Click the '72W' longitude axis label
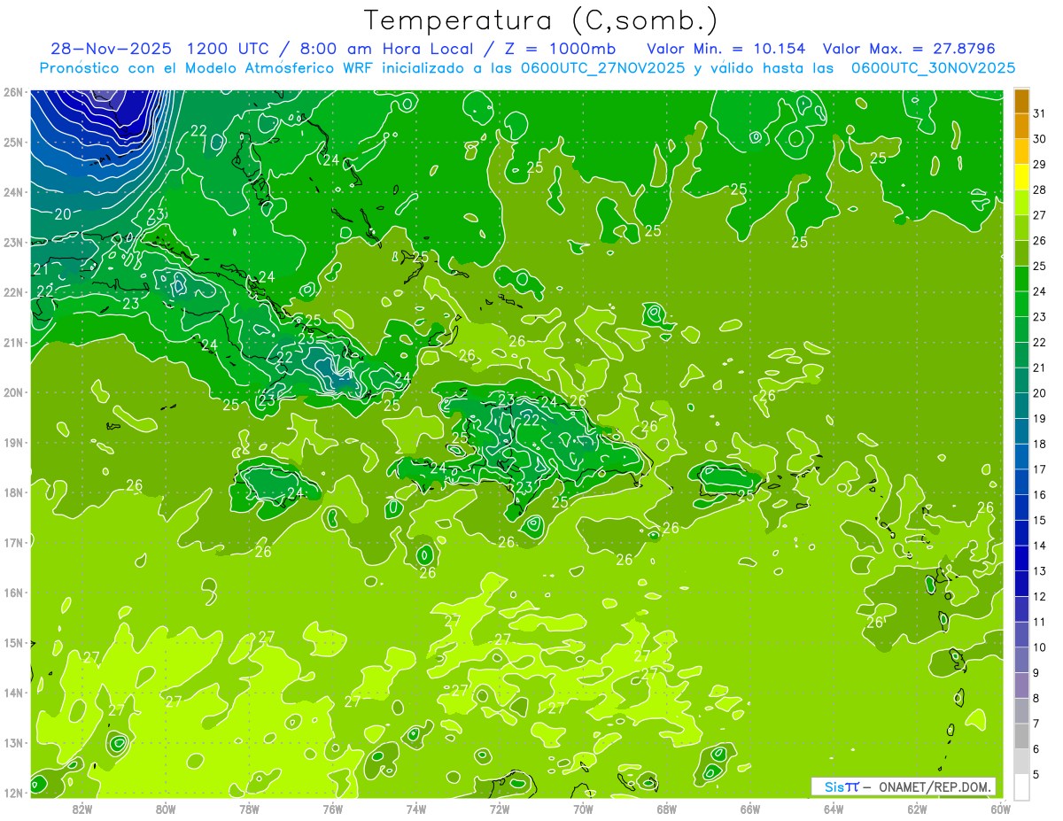 tap(500, 809)
